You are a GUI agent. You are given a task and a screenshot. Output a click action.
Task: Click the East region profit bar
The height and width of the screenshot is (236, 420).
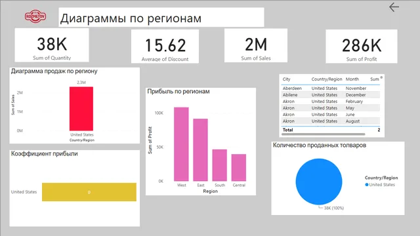[200, 150]
